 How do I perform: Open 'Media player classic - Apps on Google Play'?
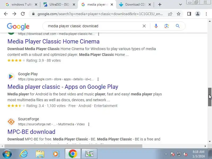click(63, 87)
